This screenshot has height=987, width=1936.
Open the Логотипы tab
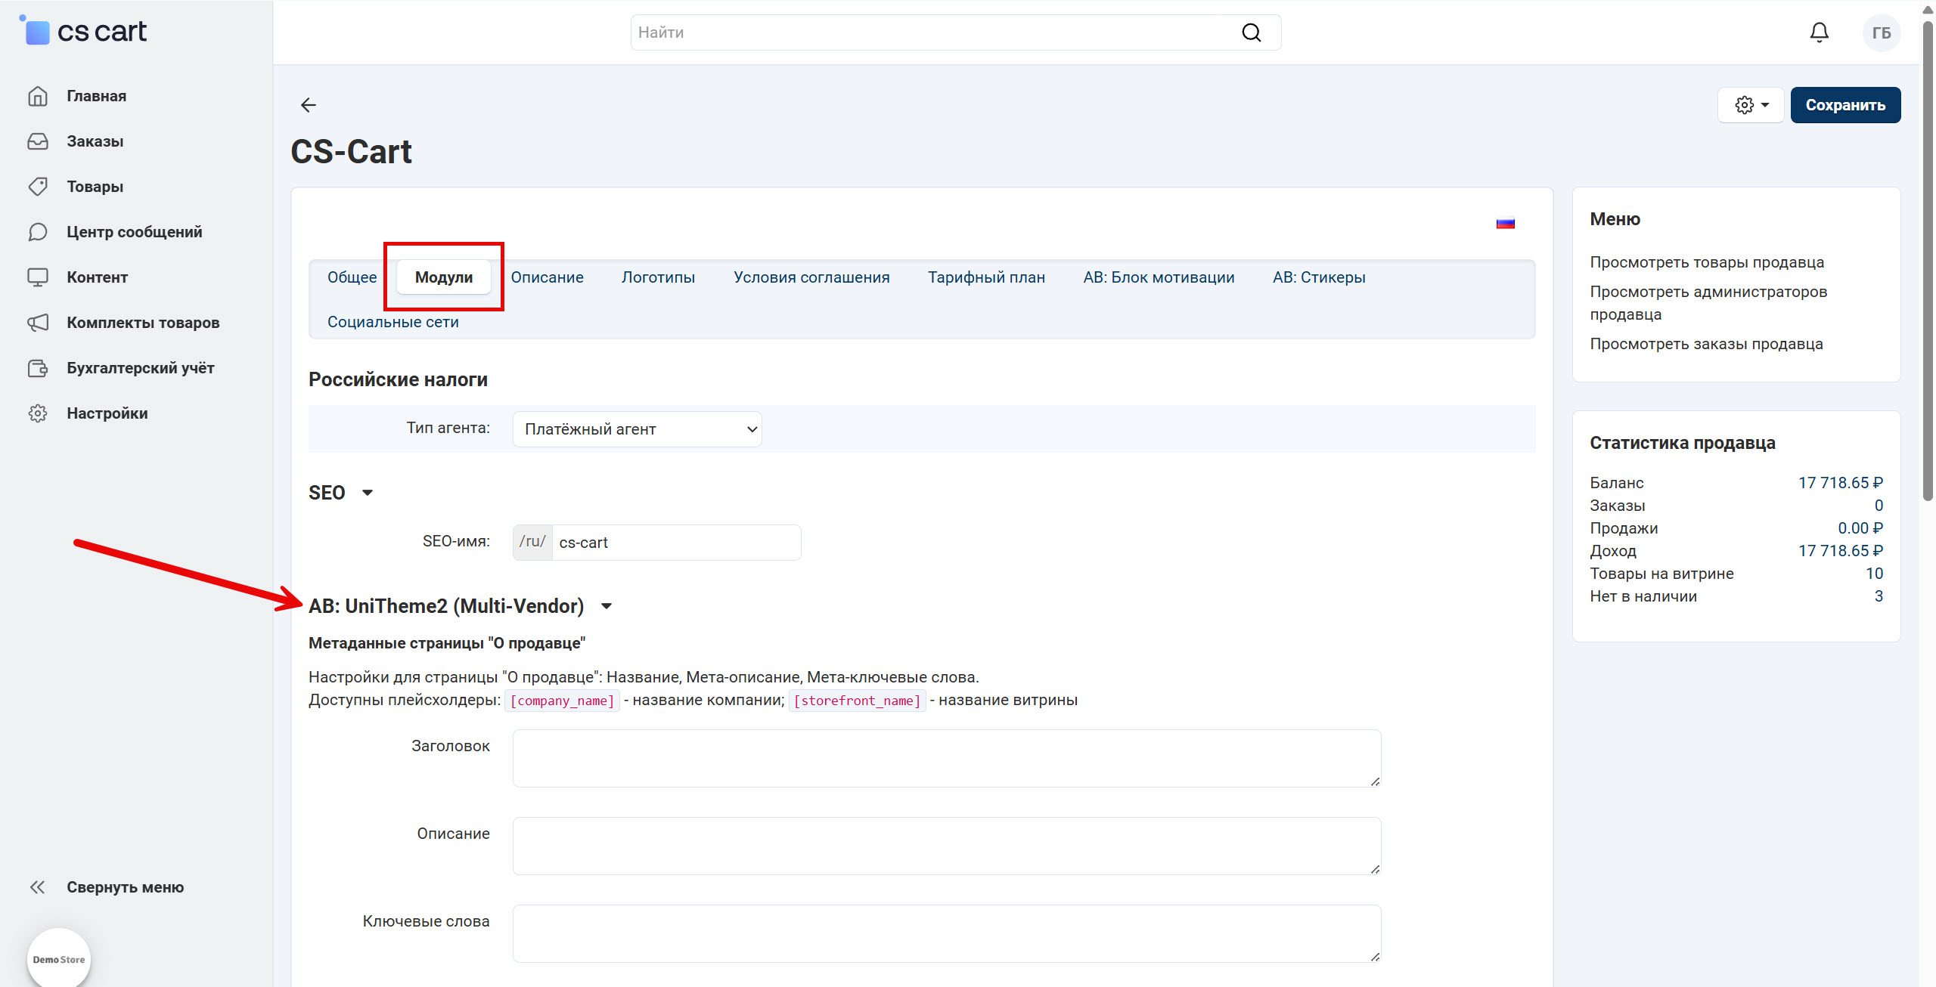coord(658,277)
